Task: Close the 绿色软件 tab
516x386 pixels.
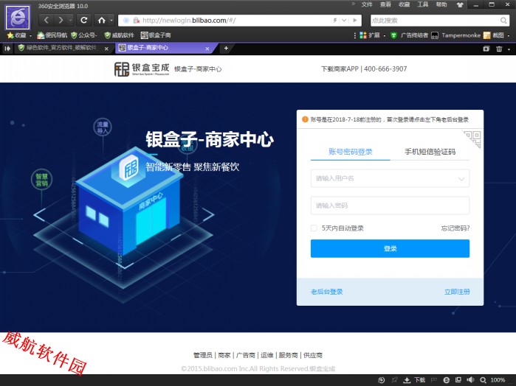Action: (x=106, y=49)
